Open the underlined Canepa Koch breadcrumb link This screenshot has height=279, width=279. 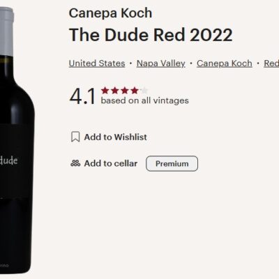[x=225, y=63]
